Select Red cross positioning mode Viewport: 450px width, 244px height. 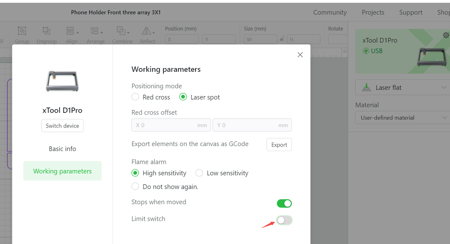pos(135,97)
